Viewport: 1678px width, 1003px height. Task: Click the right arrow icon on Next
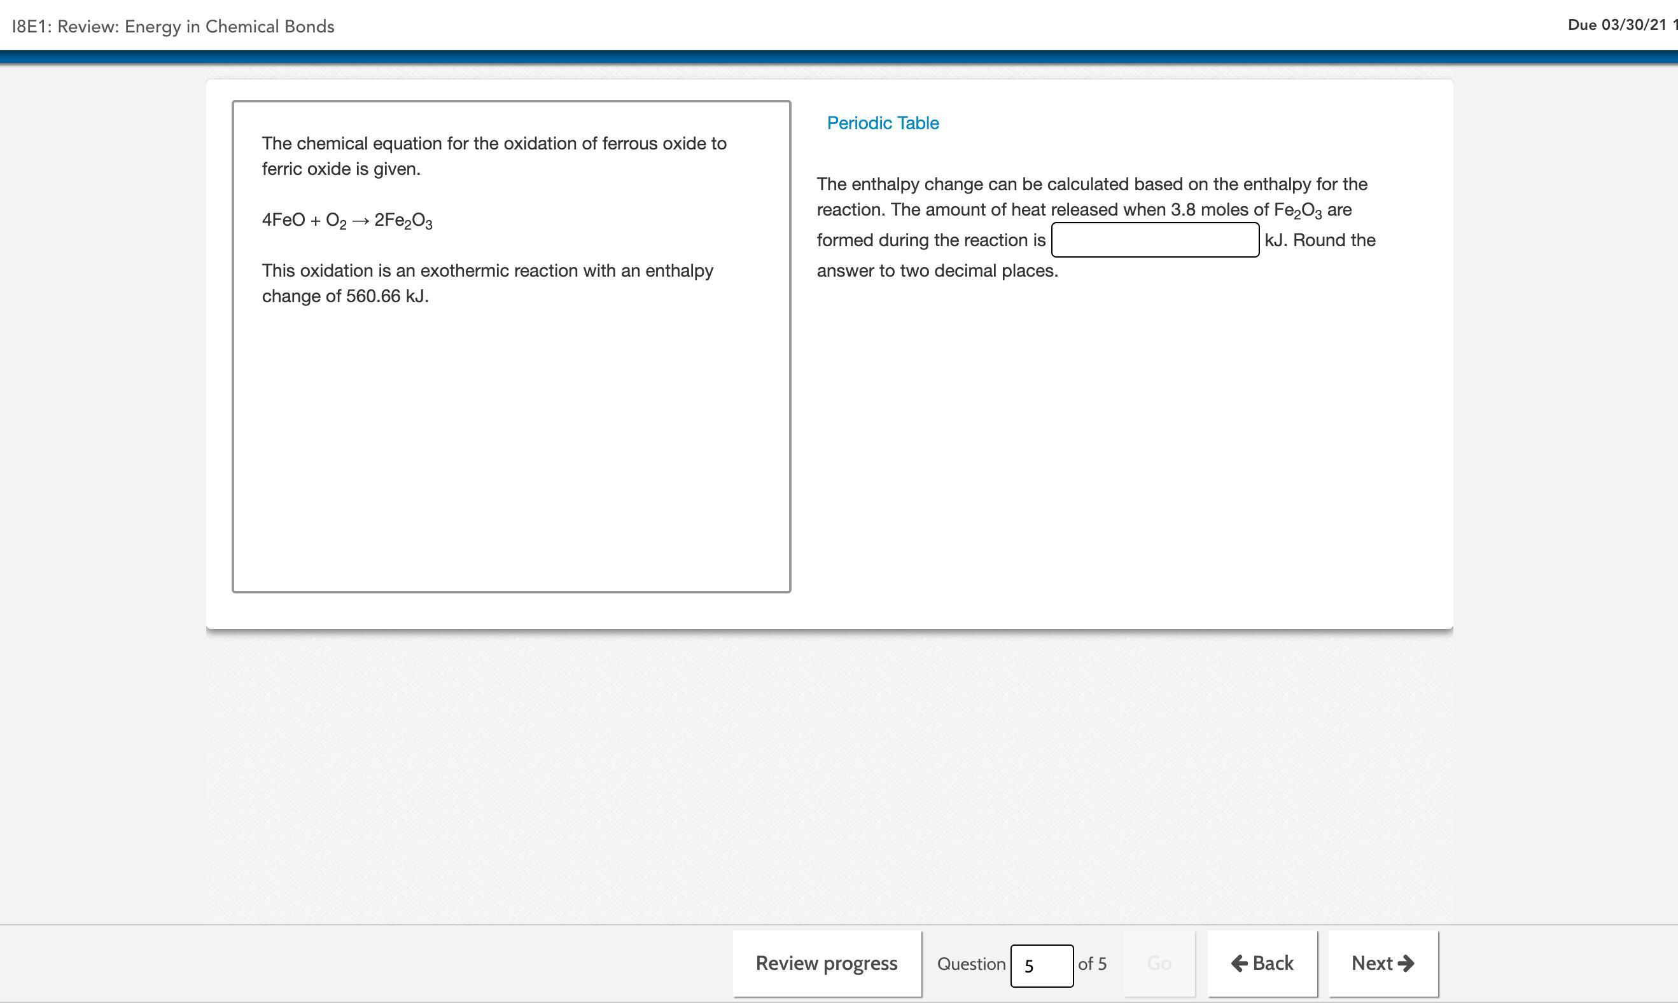(x=1406, y=963)
